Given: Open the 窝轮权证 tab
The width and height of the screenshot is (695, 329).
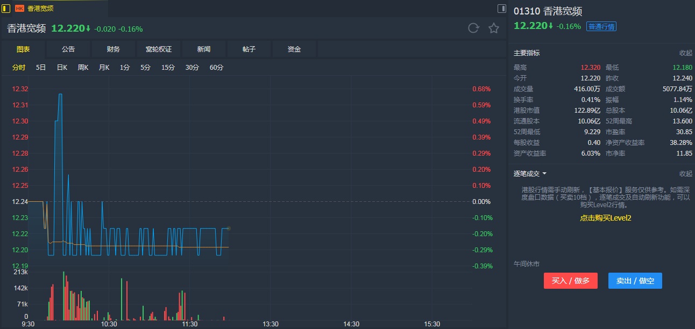Looking at the screenshot, I should point(159,49).
